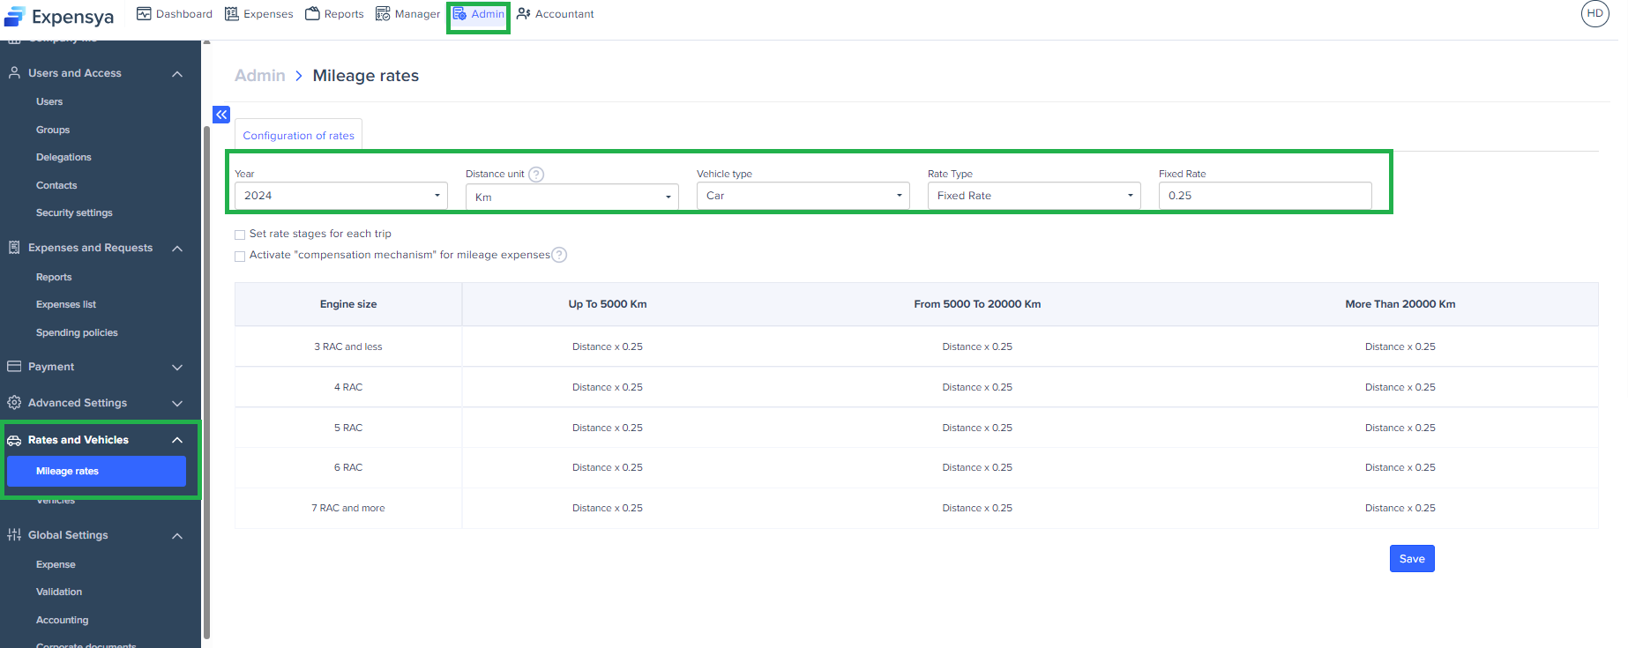1628x648 pixels.
Task: Select the Configuration of rates tab
Action: pyautogui.click(x=298, y=136)
